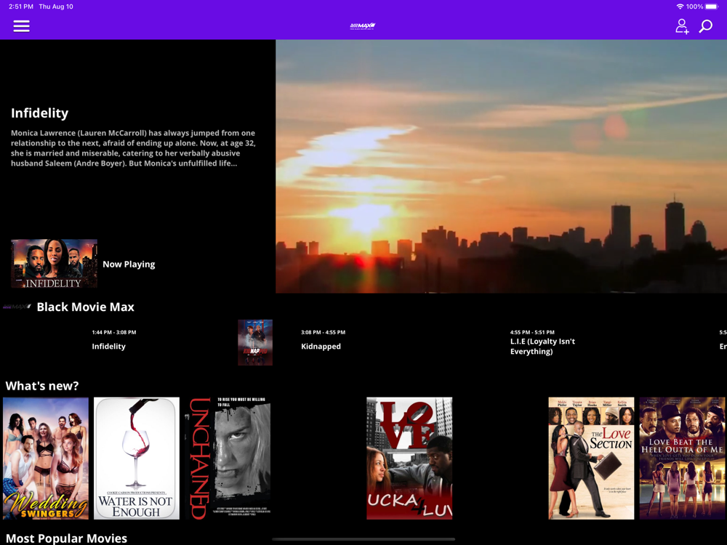The height and width of the screenshot is (545, 727).
Task: Open Love Beat the Hell Outta Me poster
Action: (x=682, y=459)
